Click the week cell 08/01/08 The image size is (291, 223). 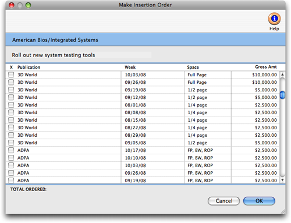[x=135, y=105]
